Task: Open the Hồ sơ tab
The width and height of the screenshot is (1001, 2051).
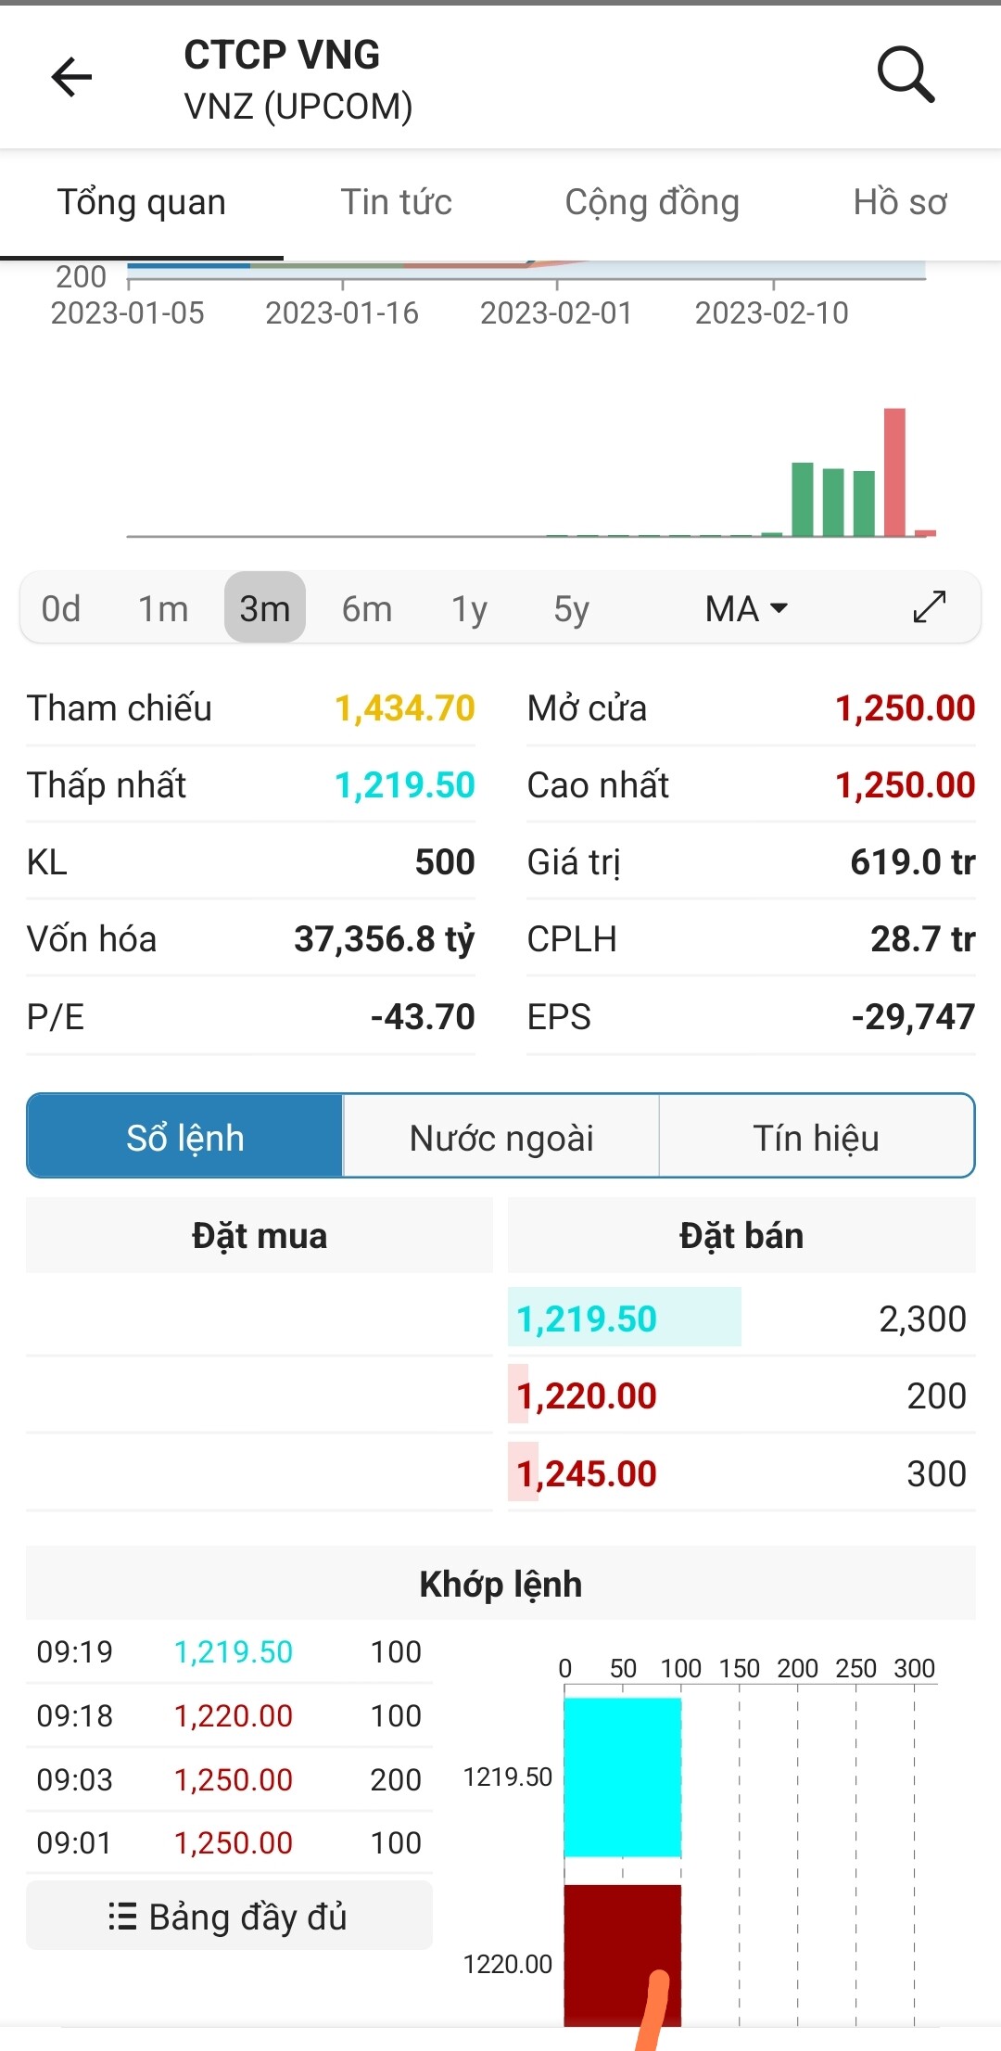Action: (900, 202)
